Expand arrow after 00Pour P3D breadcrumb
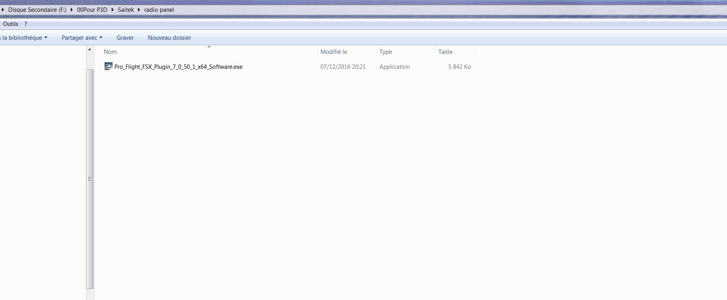Image resolution: width=727 pixels, height=300 pixels. click(112, 10)
